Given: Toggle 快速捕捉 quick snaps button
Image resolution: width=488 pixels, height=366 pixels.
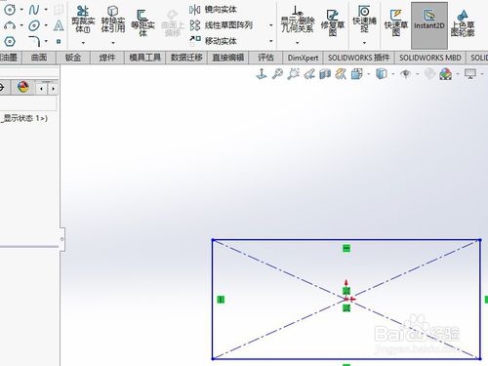Looking at the screenshot, I should pos(364,20).
